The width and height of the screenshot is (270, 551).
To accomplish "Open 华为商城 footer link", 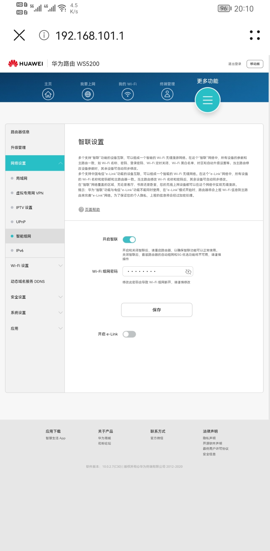I will (104, 438).
